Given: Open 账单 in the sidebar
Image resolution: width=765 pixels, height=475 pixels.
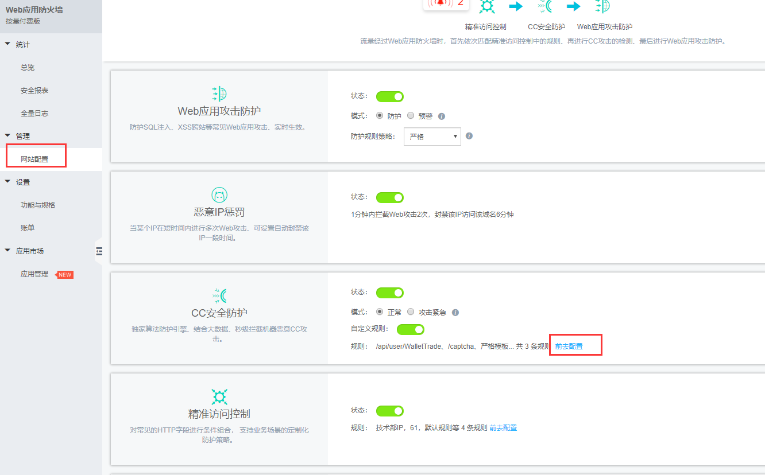Looking at the screenshot, I should pyautogui.click(x=28, y=228).
